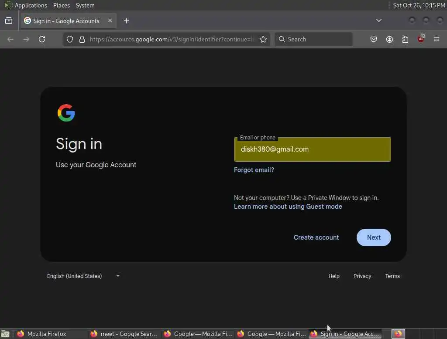The image size is (447, 339).
Task: Open the Terms link
Action: click(392, 276)
